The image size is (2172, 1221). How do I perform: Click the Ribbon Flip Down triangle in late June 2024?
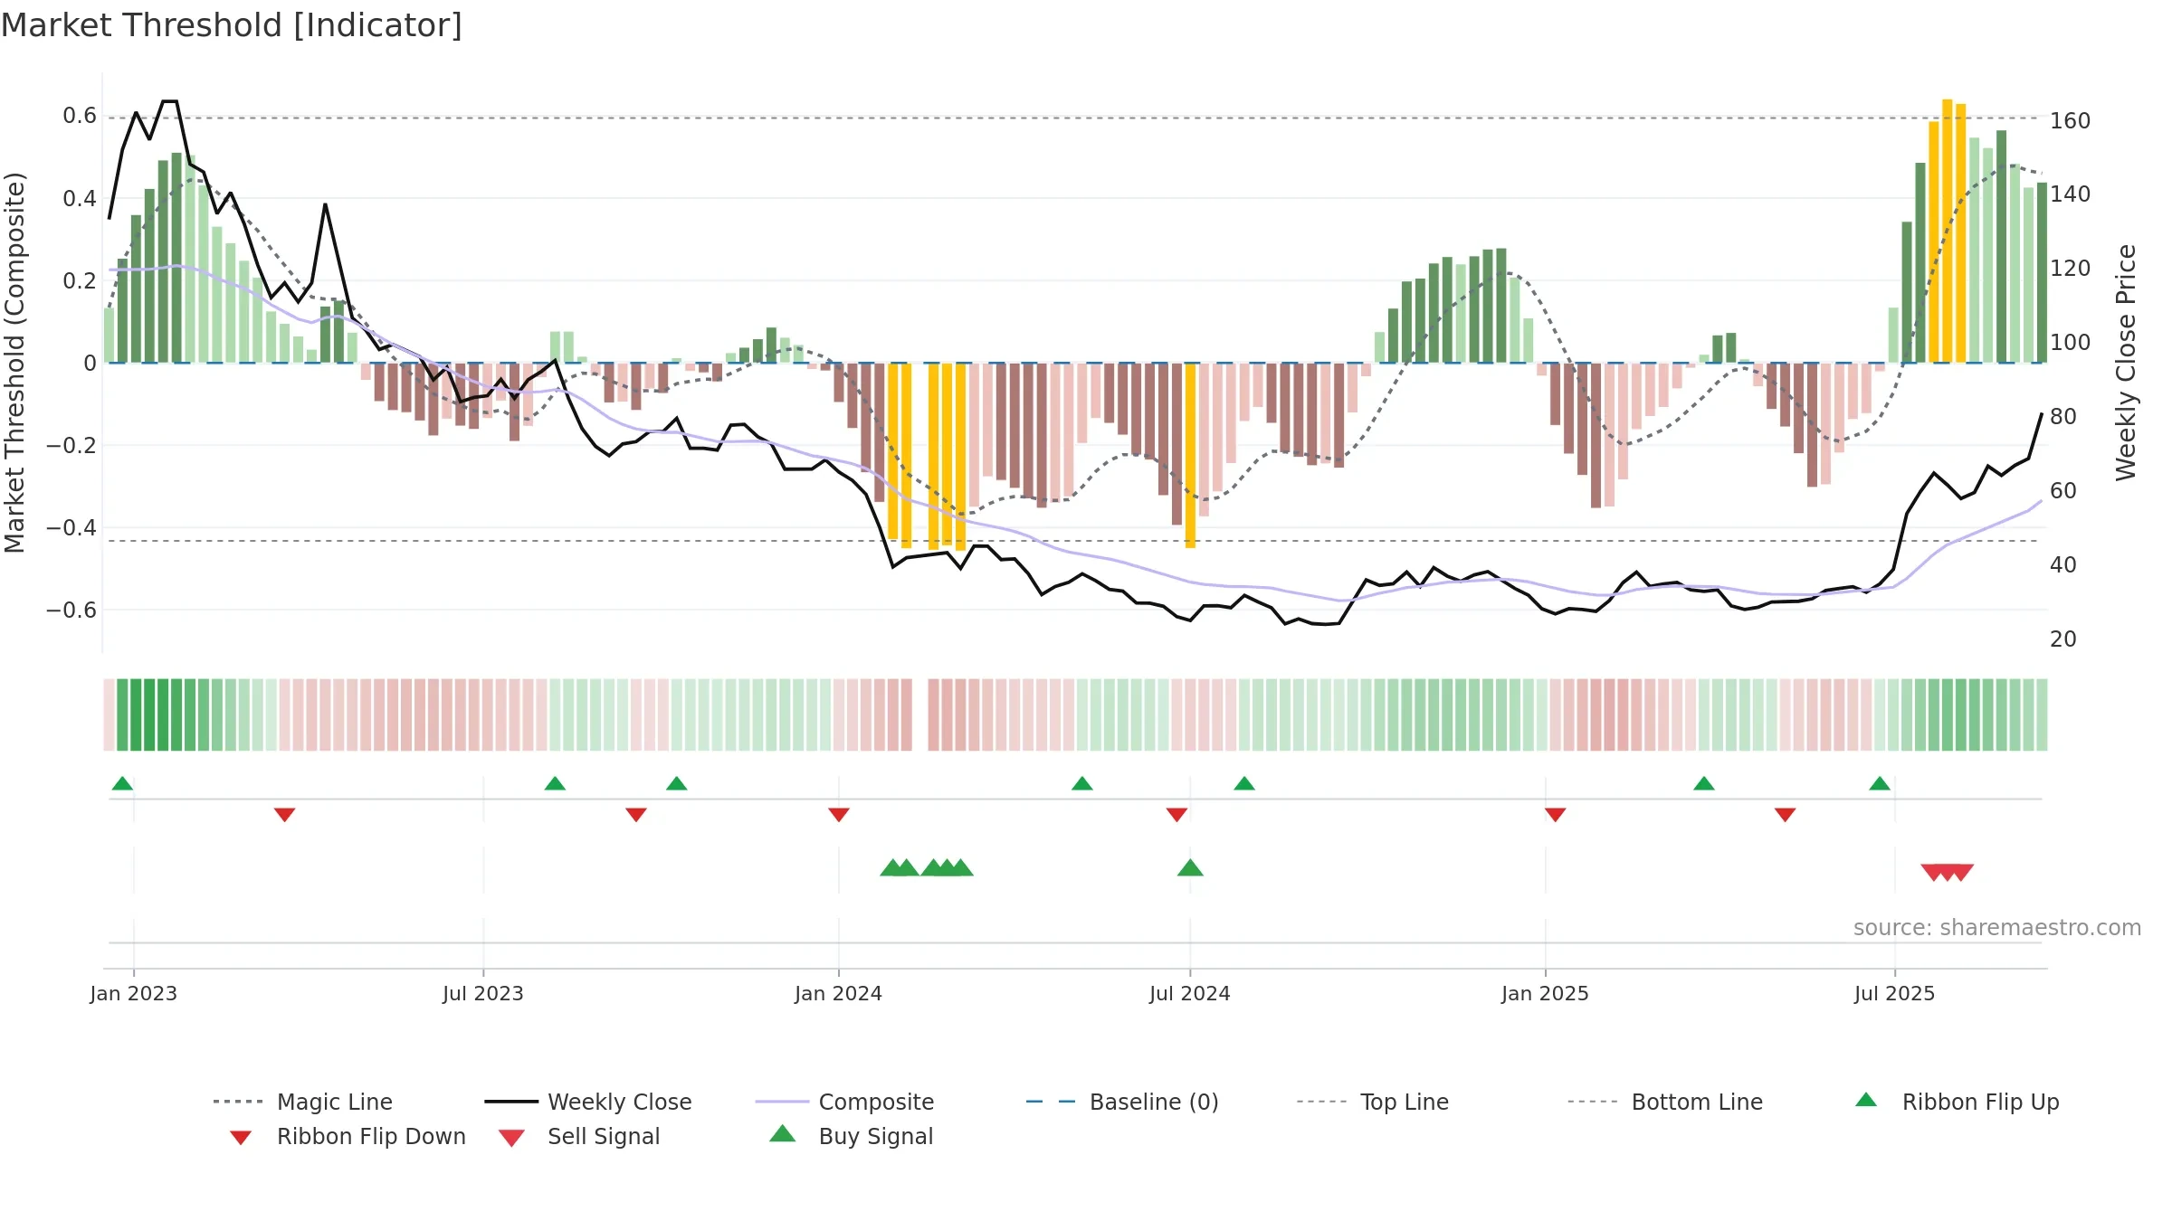tap(1176, 815)
